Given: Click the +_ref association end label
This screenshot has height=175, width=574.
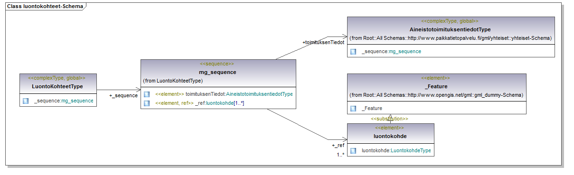Looking at the screenshot, I should coord(338,146).
